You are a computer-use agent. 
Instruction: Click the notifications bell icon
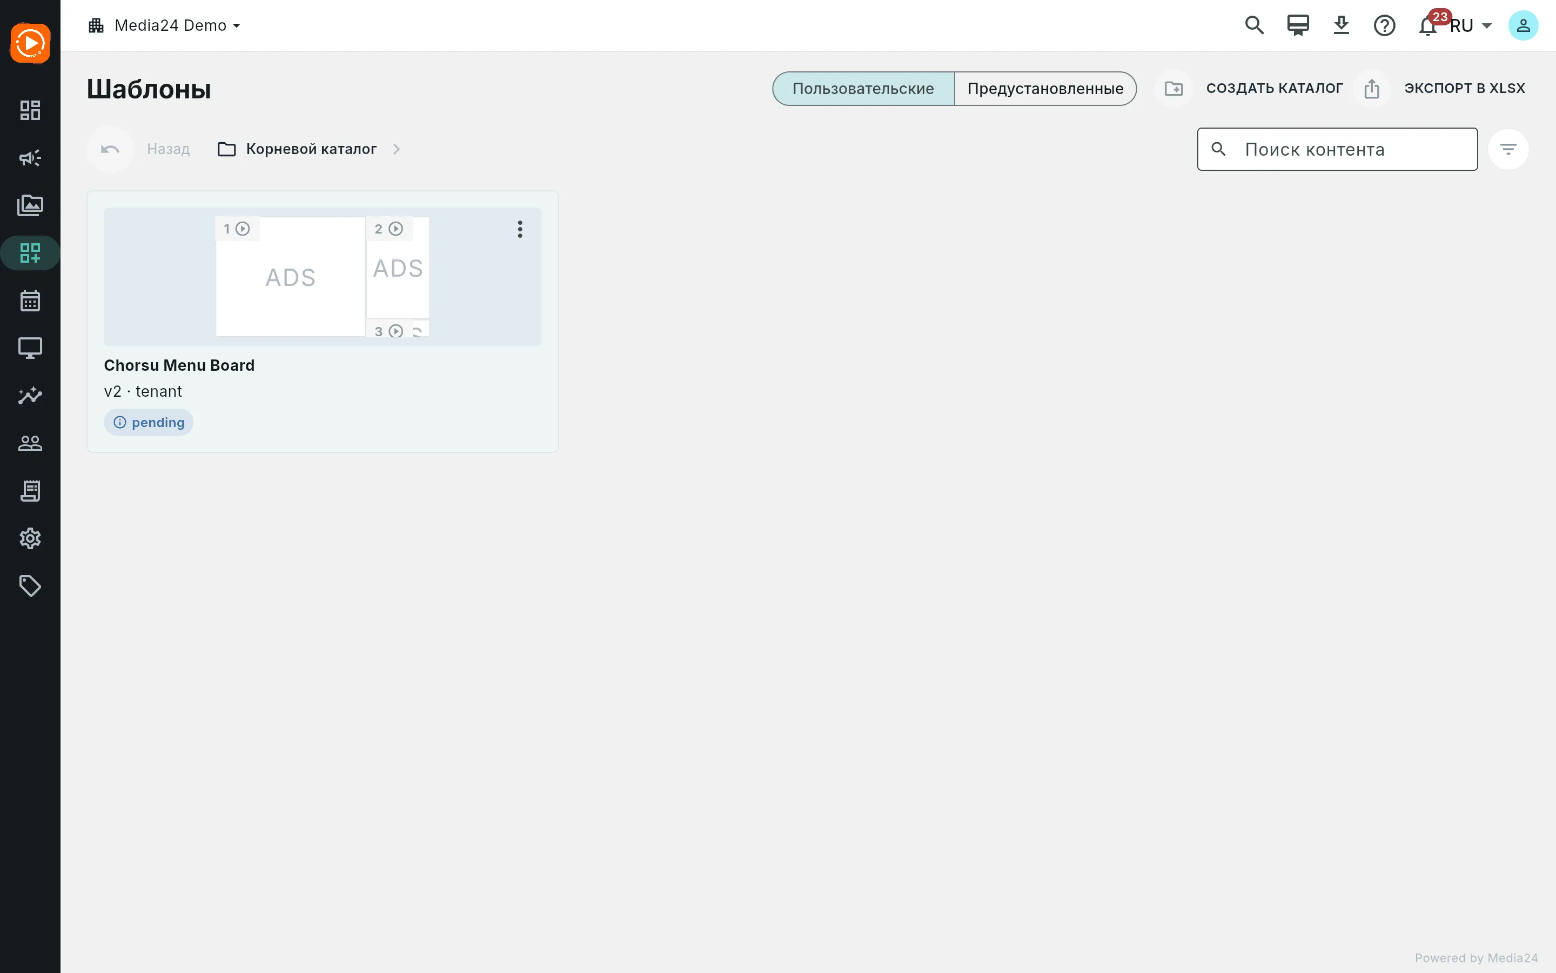click(x=1427, y=26)
